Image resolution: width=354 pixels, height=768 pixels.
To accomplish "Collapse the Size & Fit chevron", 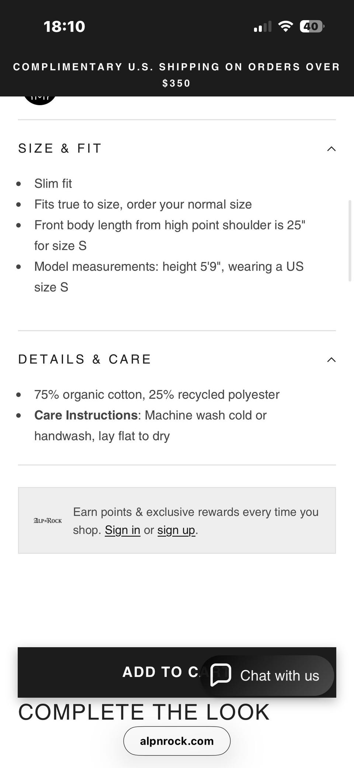I will pyautogui.click(x=331, y=149).
